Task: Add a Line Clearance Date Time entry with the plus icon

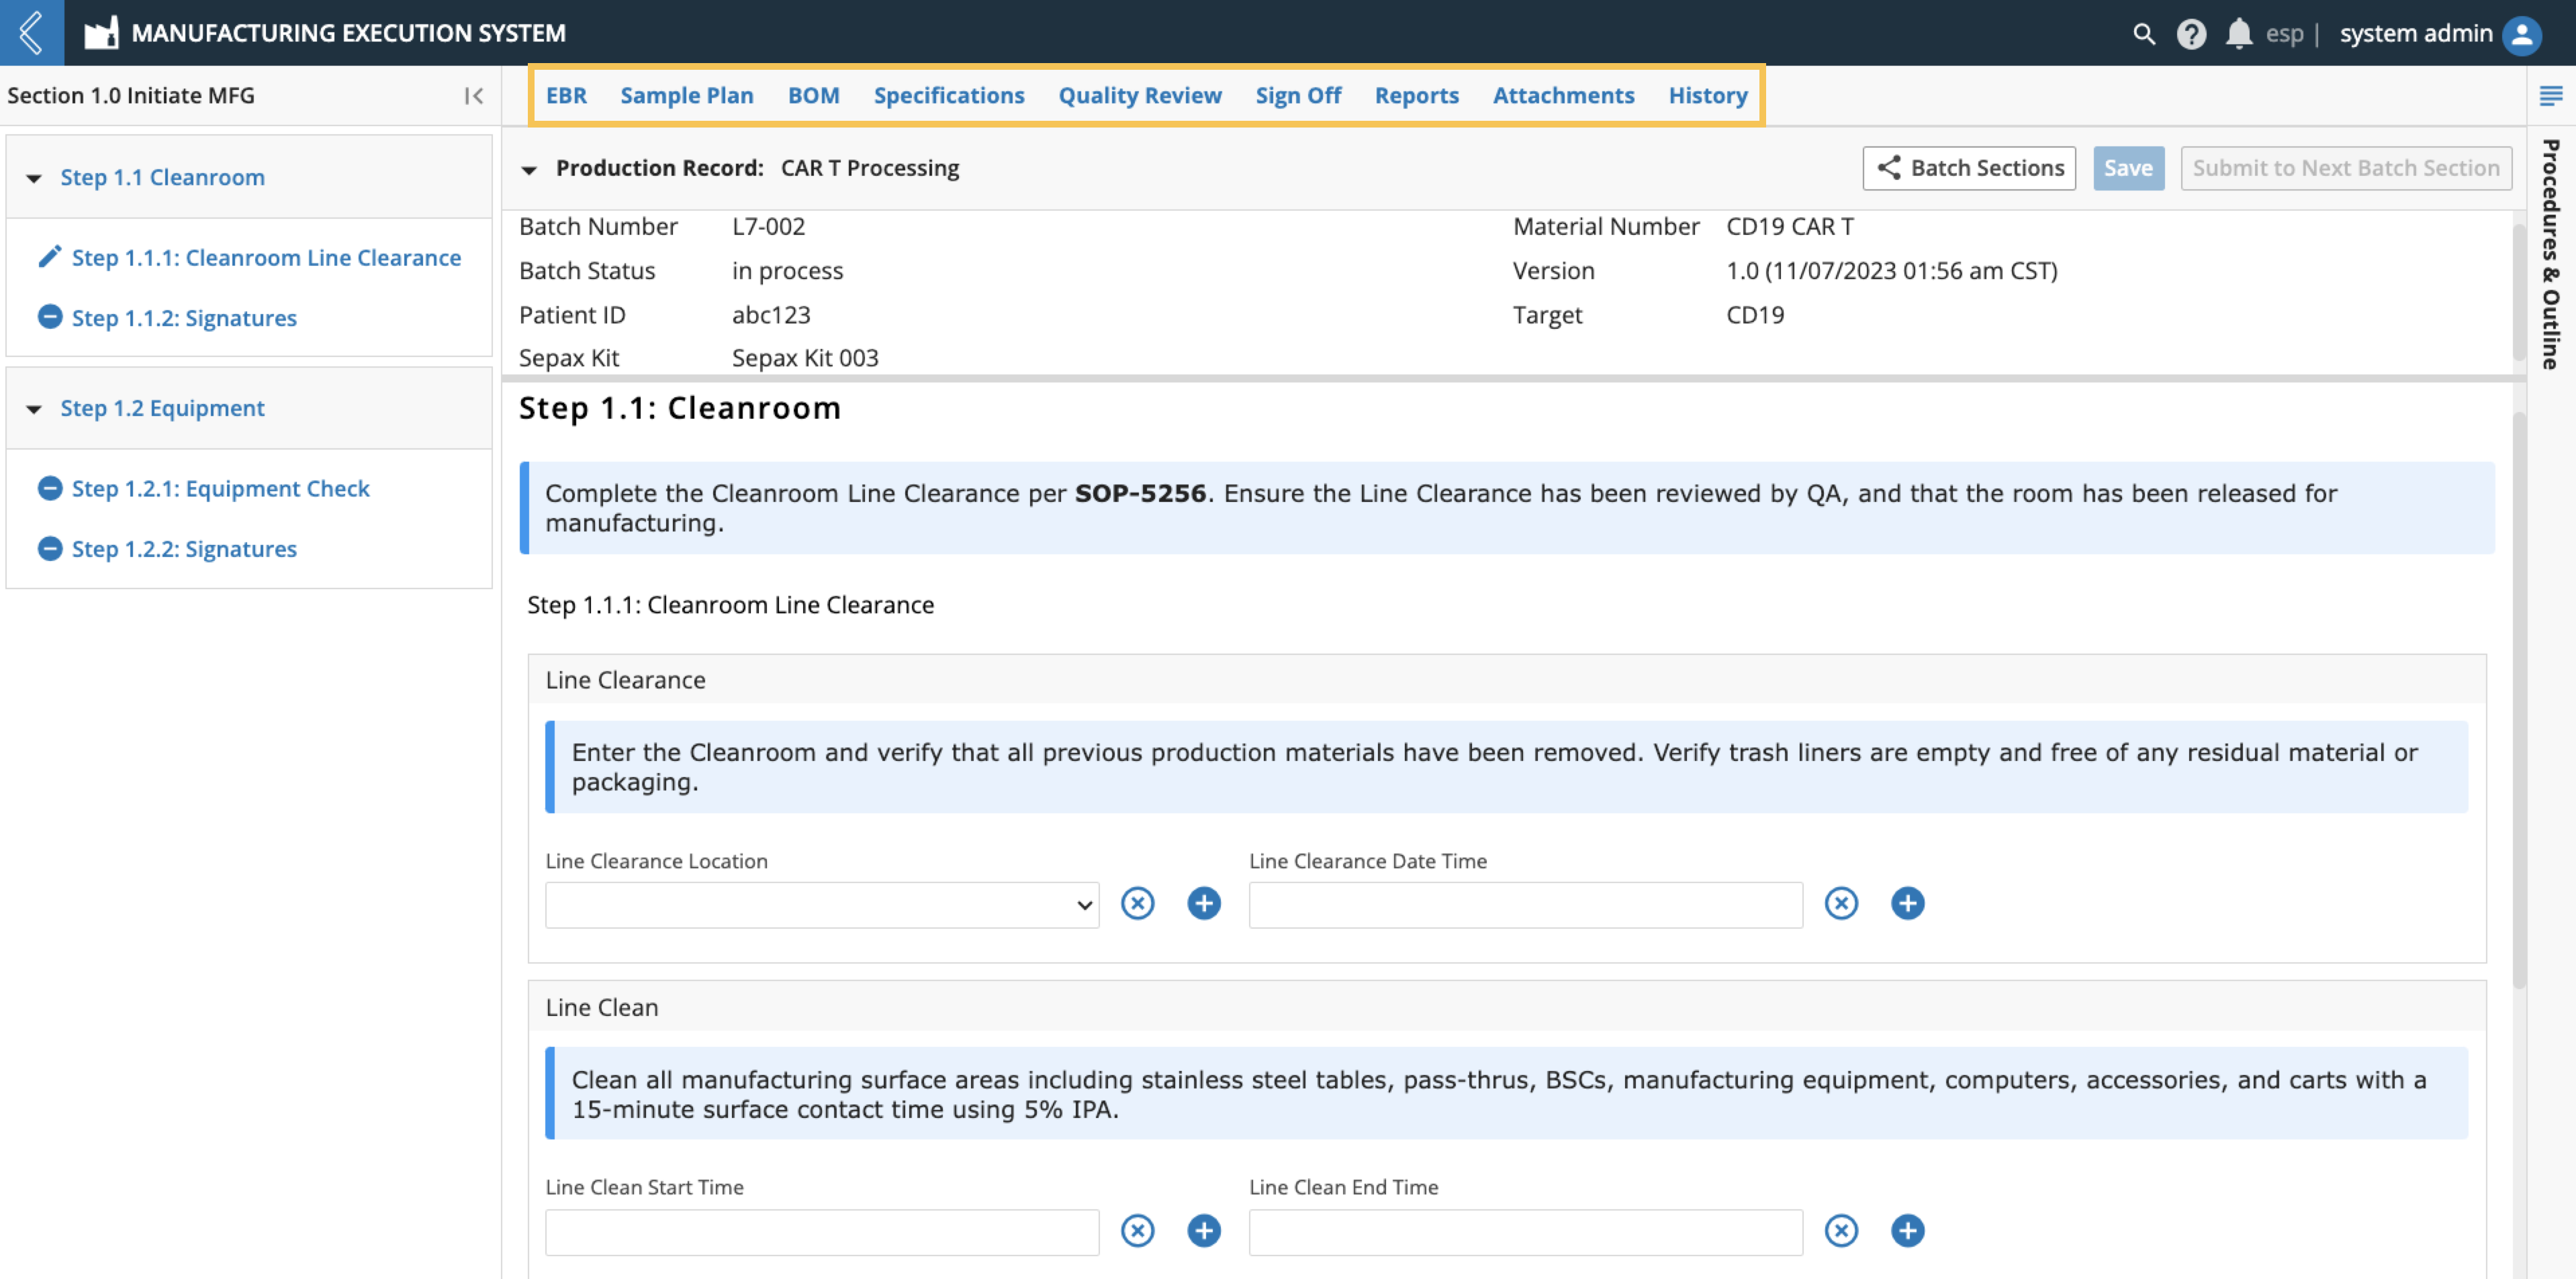Action: point(1908,903)
